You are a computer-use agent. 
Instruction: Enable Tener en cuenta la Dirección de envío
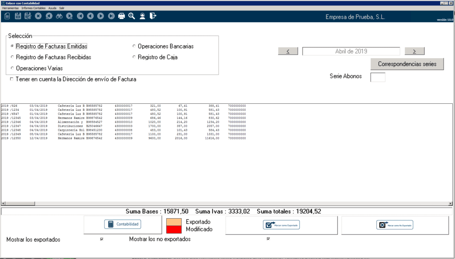12,79
